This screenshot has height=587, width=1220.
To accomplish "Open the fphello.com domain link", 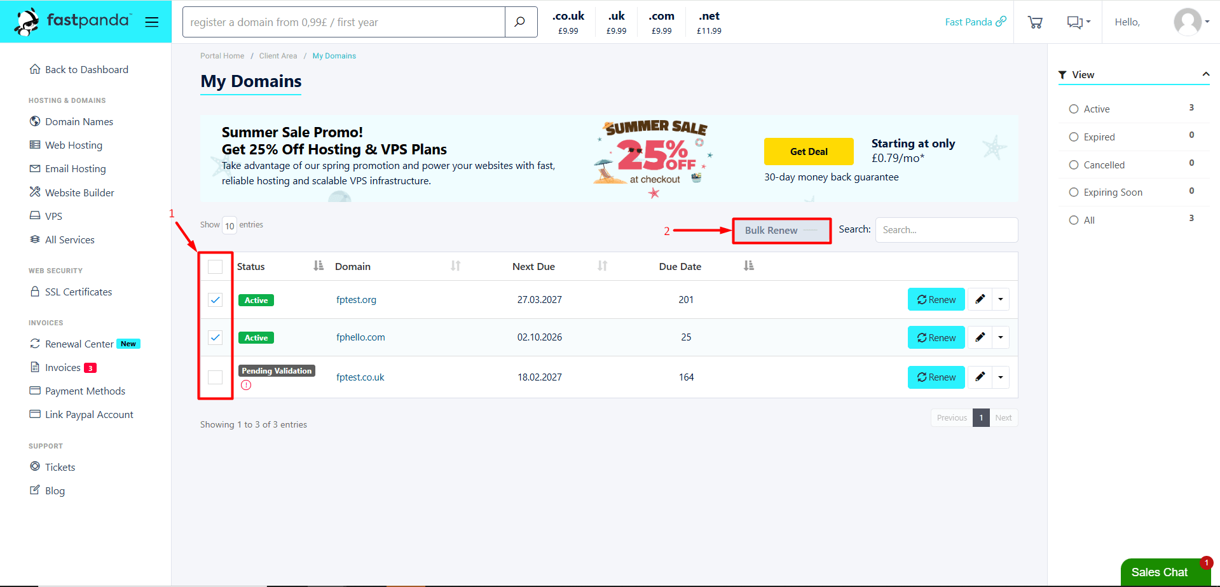I will tap(361, 337).
